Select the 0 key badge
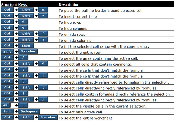 coord(23,28)
